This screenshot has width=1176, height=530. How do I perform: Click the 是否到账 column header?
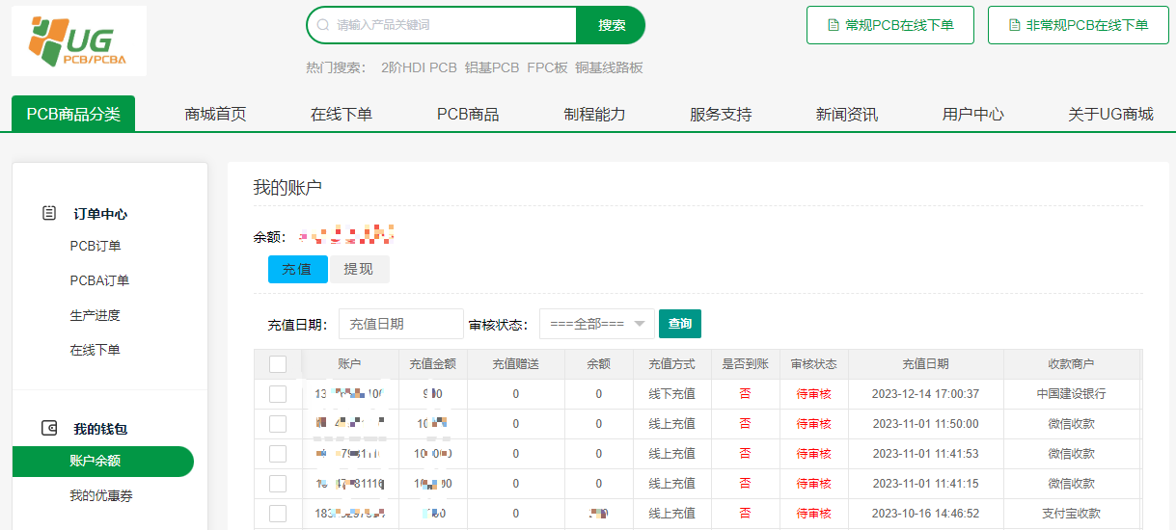pos(745,364)
